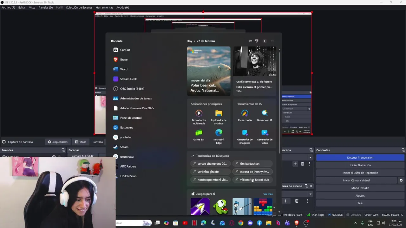Search trend kim kardashian chip
406x228 pixels.
(252, 164)
